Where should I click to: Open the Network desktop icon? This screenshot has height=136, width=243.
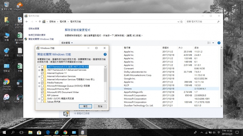pos(6,52)
